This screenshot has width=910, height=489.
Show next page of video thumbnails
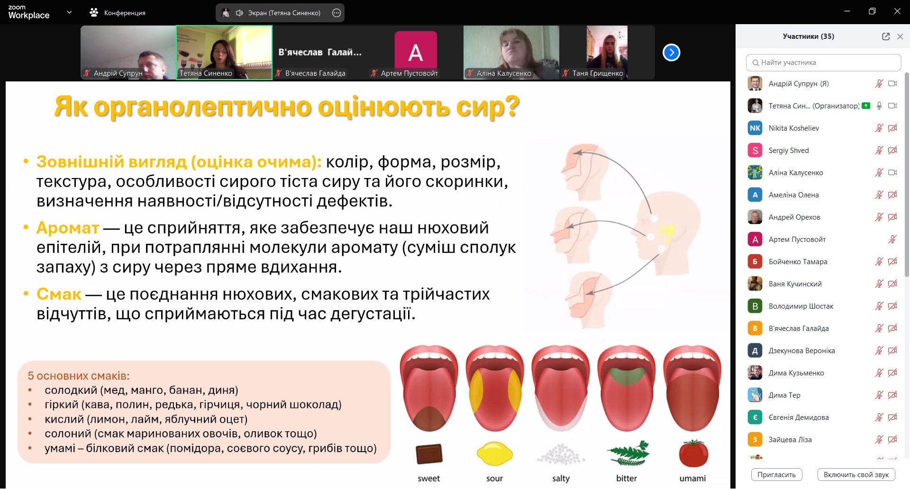[x=671, y=53]
